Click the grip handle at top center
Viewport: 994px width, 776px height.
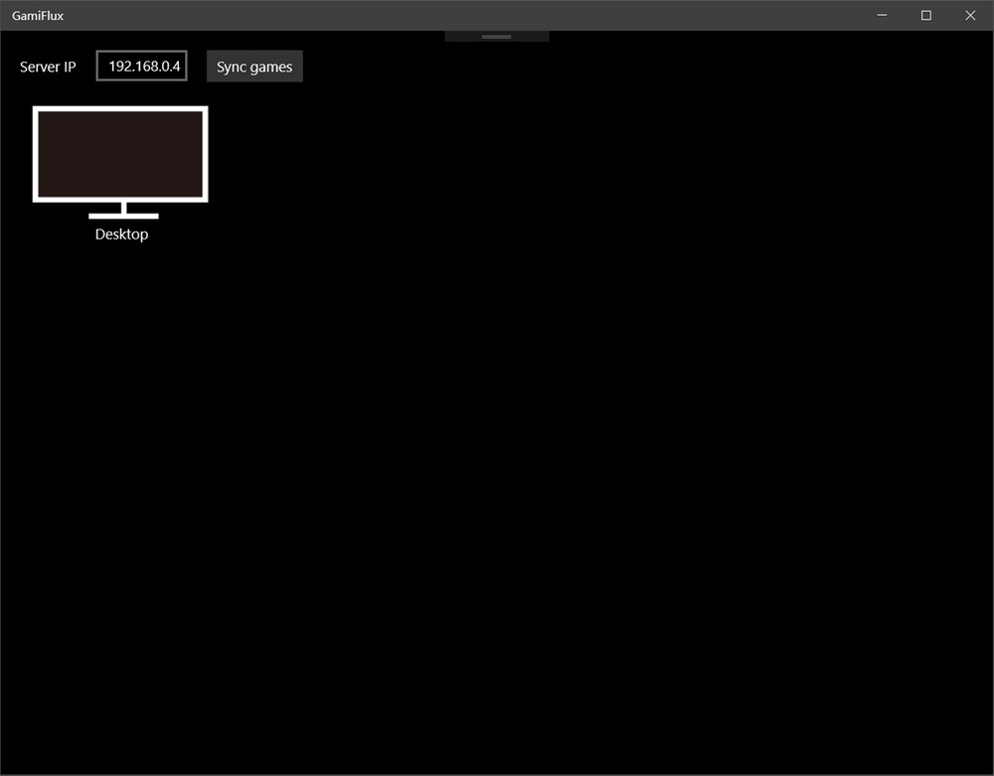[x=496, y=37]
